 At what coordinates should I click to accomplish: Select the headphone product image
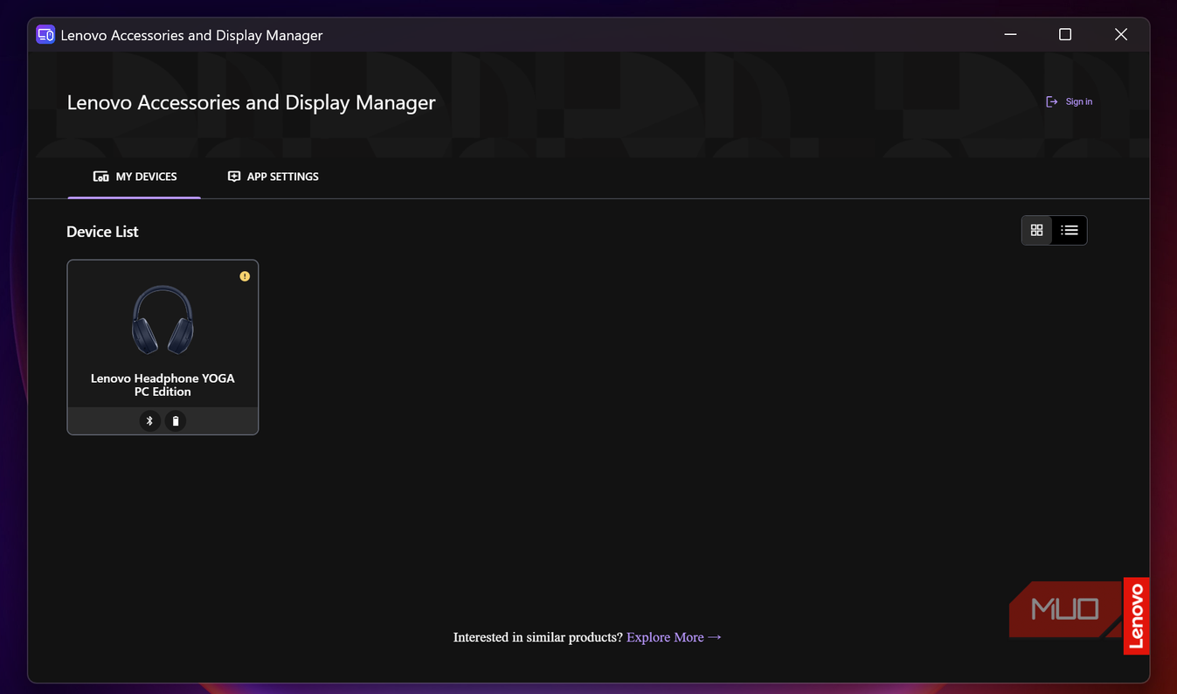163,320
